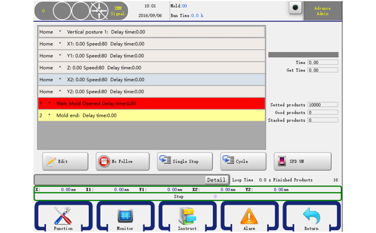Run the program in Single Step
Screen dimensions: 376x233
(x=185, y=161)
